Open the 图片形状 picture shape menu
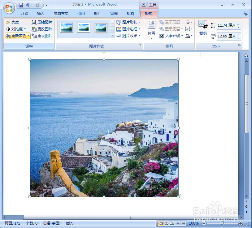Screen dimensions: 252x228 click(128, 22)
